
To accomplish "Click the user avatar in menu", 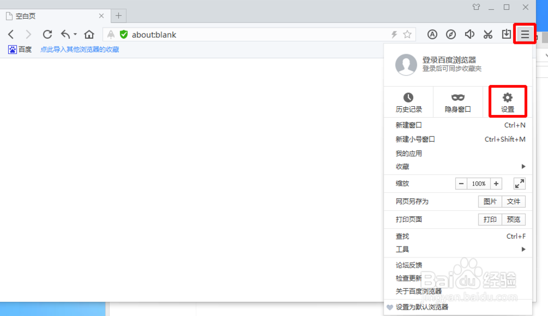I will 406,65.
